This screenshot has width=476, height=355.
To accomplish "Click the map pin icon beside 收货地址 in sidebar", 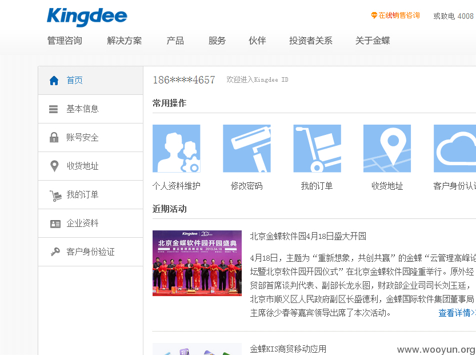I will pos(54,166).
